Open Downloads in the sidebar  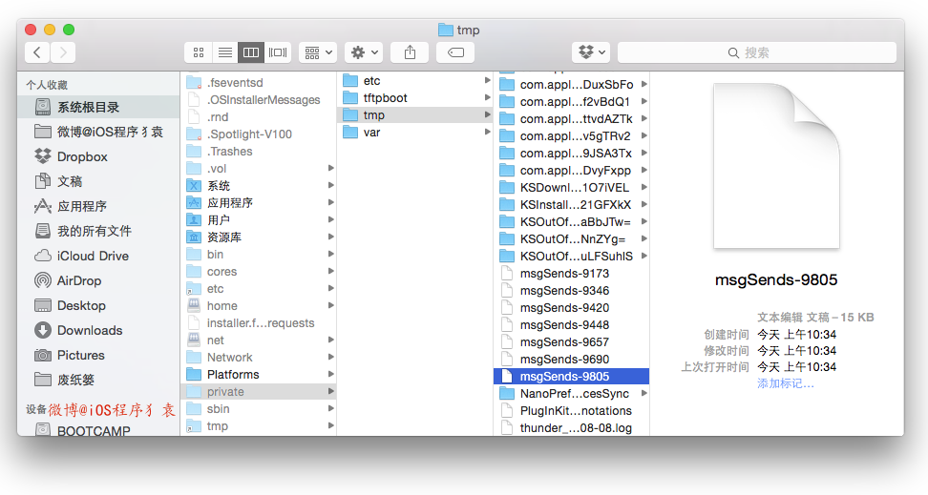[x=99, y=331]
